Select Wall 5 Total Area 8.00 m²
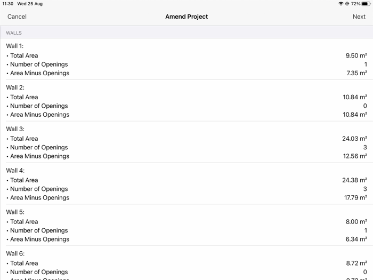This screenshot has width=373, height=280. (x=356, y=222)
